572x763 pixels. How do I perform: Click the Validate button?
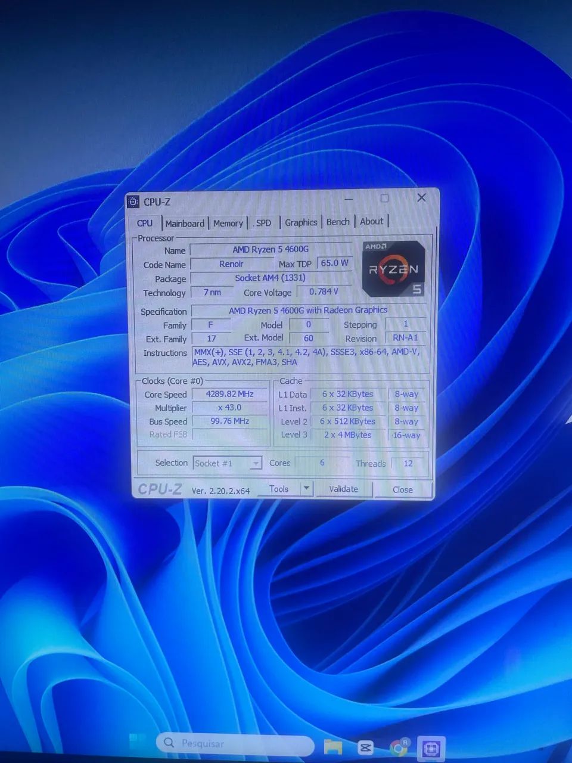(344, 489)
